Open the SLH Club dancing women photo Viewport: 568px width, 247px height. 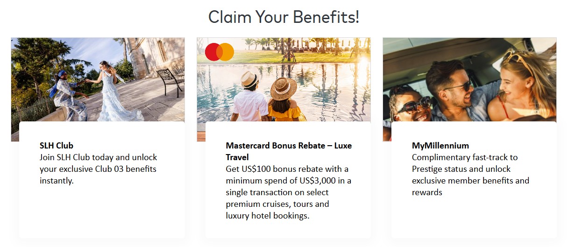pos(98,79)
